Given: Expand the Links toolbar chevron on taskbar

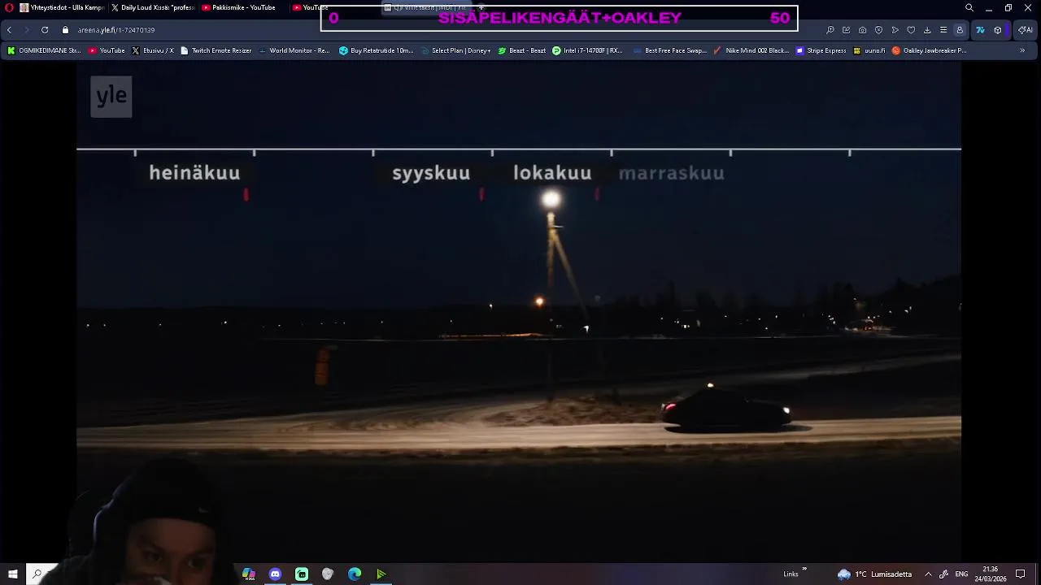Looking at the screenshot, I should [x=804, y=569].
